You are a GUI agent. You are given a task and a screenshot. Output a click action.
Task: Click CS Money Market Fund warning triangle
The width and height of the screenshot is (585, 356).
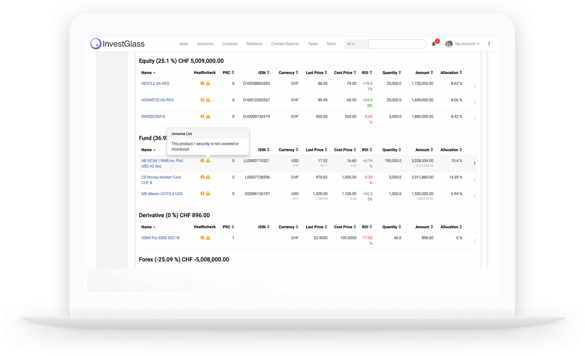(x=208, y=177)
